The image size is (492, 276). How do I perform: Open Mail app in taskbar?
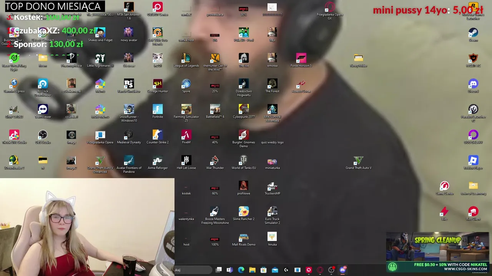(x=275, y=270)
